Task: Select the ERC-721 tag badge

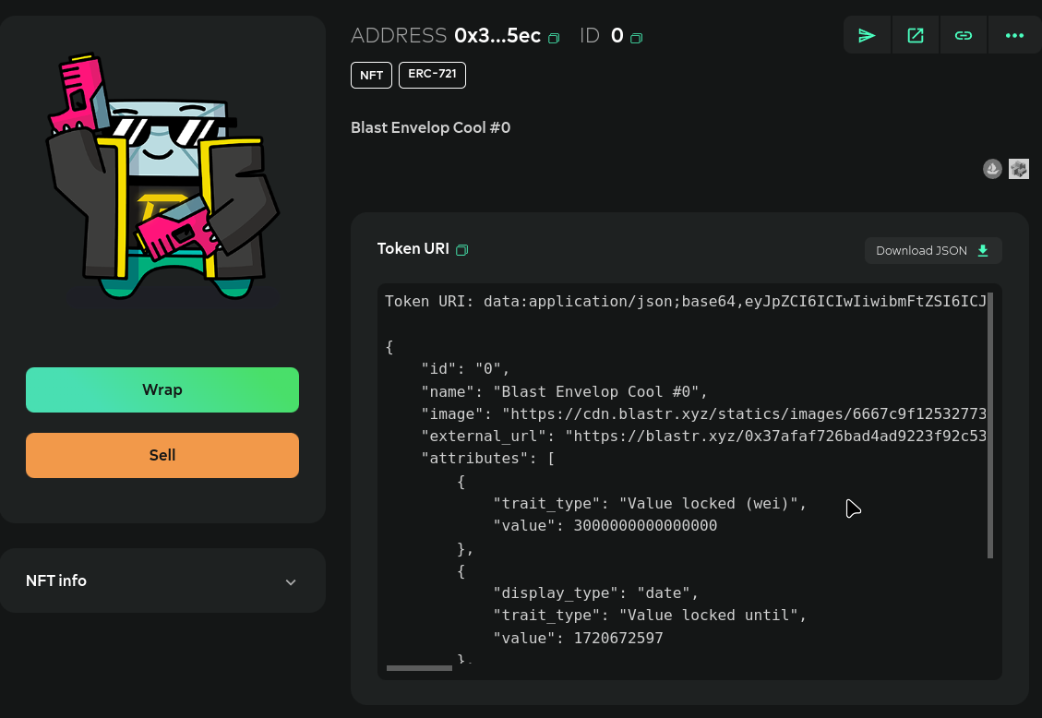Action: tap(432, 75)
